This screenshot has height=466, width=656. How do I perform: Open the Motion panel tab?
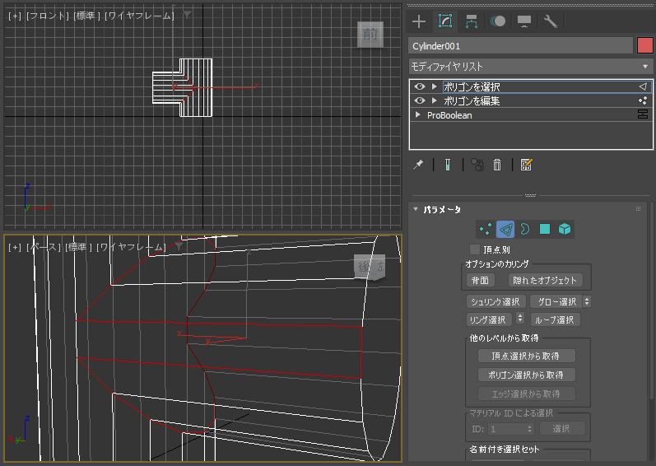(x=498, y=21)
